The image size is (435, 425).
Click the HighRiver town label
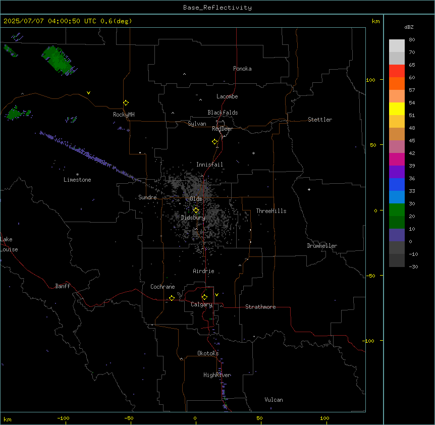pyautogui.click(x=217, y=375)
